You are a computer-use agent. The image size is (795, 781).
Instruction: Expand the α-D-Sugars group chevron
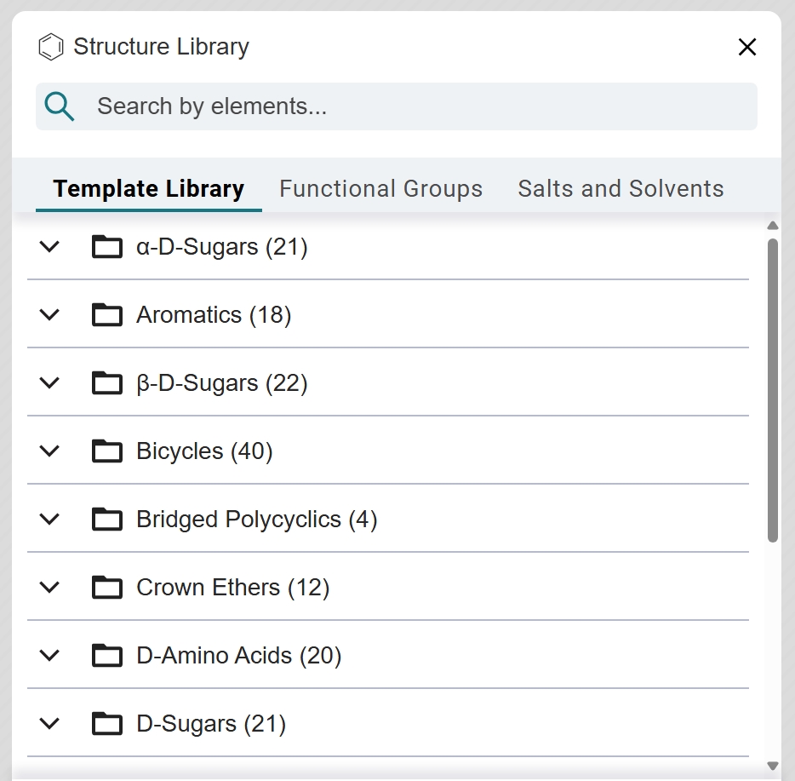click(50, 247)
